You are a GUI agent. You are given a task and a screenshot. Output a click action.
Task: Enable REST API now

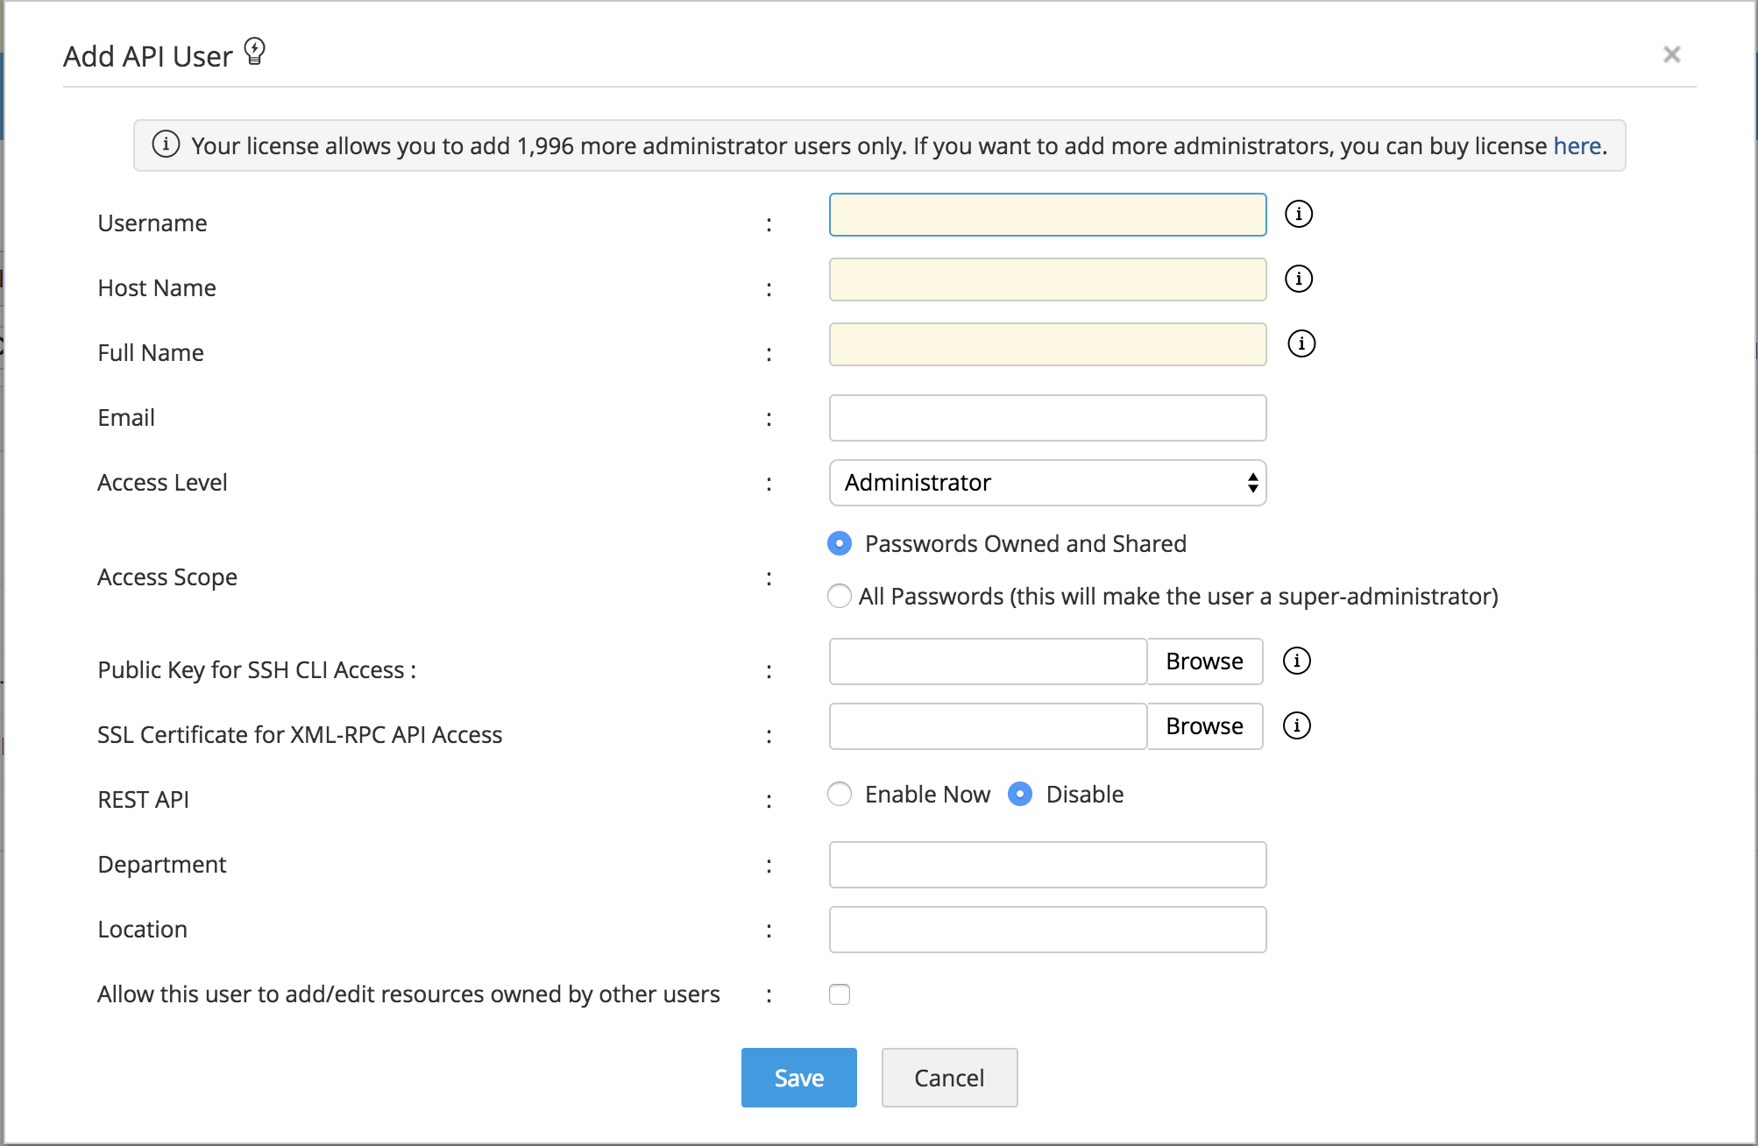pos(840,795)
